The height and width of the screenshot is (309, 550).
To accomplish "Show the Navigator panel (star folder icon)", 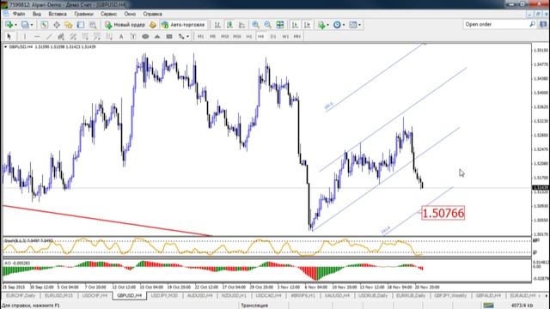I will pyautogui.click(x=69, y=25).
